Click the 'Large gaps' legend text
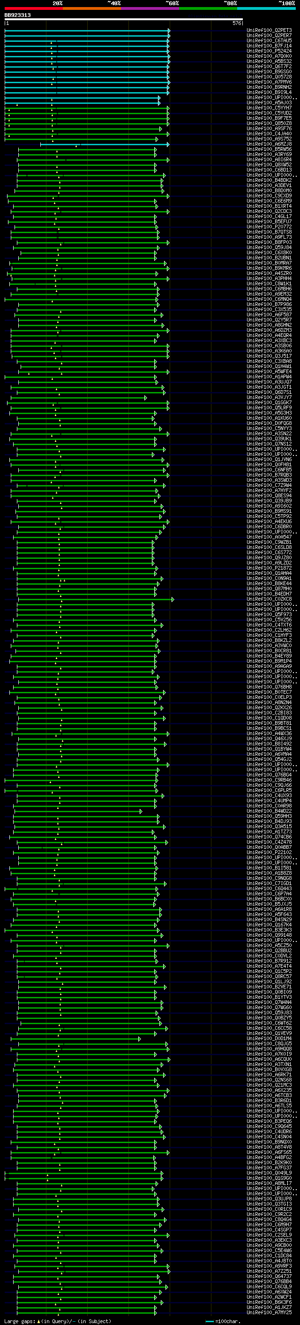Image resolution: width=300 pixels, height=1325 pixels. (20, 1321)
